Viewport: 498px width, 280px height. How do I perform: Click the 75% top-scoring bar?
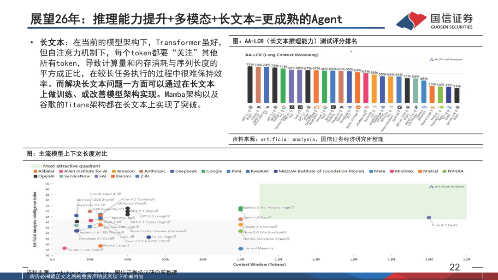(x=250, y=85)
